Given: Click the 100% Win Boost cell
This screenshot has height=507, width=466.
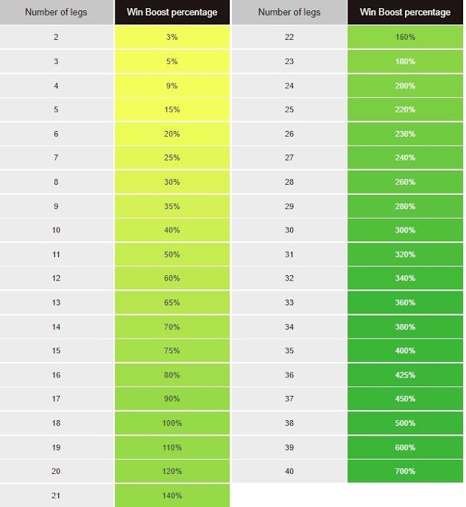Looking at the screenshot, I should pos(172,423).
